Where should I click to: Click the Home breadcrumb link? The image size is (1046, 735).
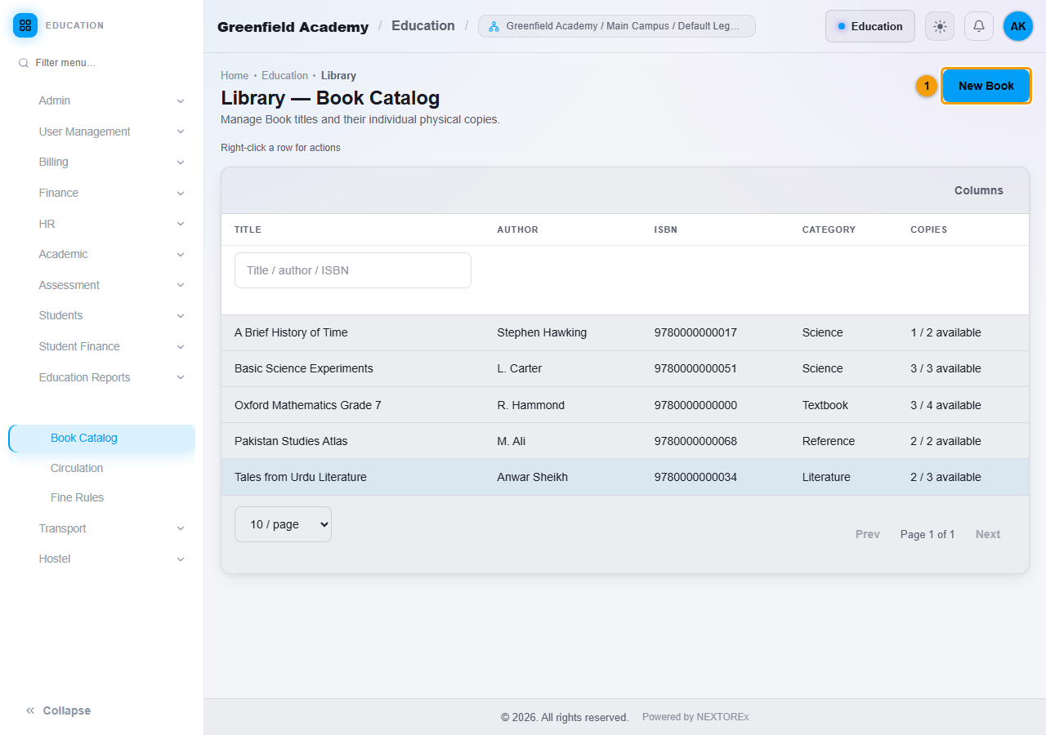(235, 75)
